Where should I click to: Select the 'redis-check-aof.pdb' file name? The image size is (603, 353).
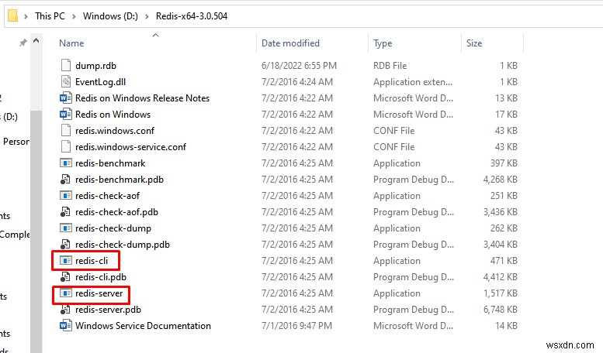116,212
